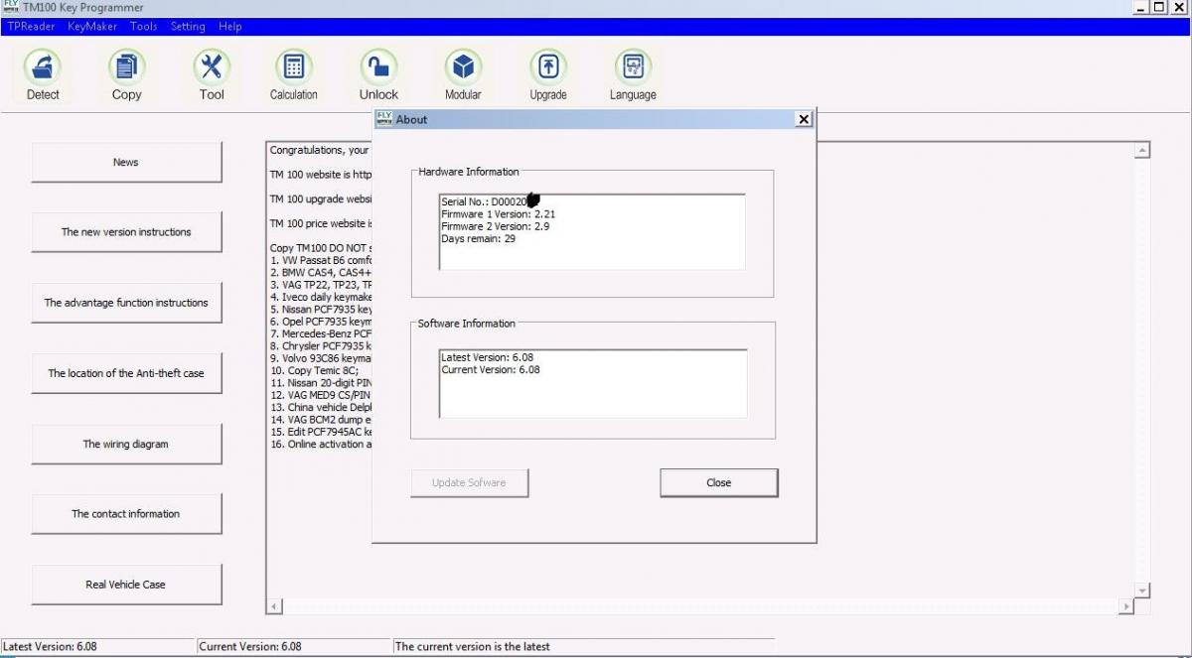Select the Tool wrench icon
The height and width of the screenshot is (658, 1192).
[212, 67]
